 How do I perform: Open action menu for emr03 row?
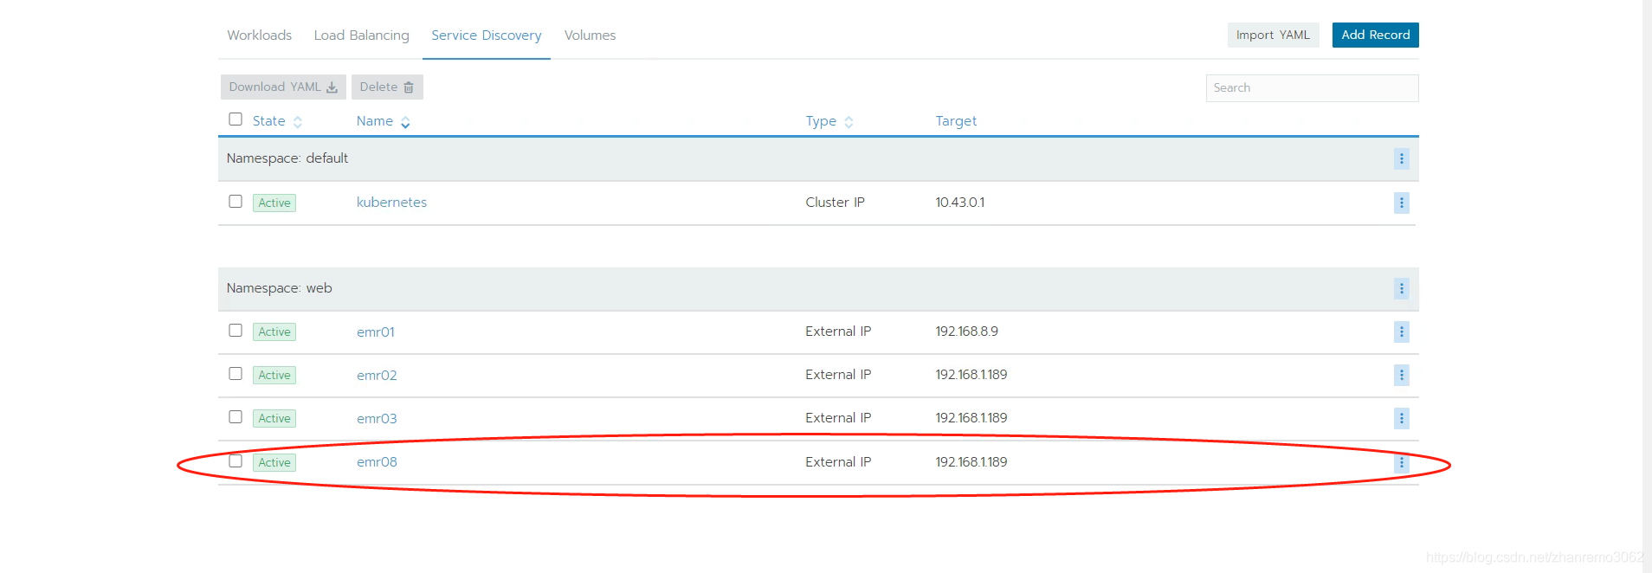1401,418
